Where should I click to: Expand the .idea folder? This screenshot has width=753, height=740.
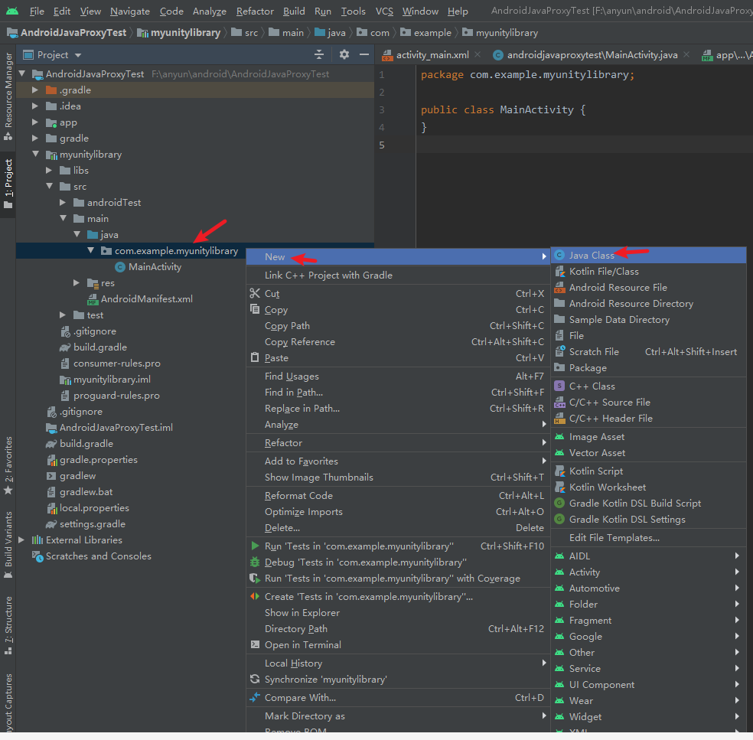(34, 106)
